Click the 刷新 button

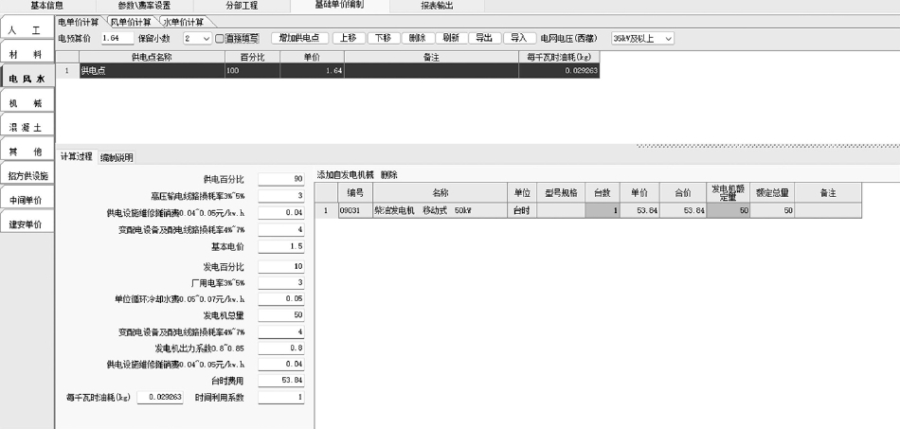451,39
